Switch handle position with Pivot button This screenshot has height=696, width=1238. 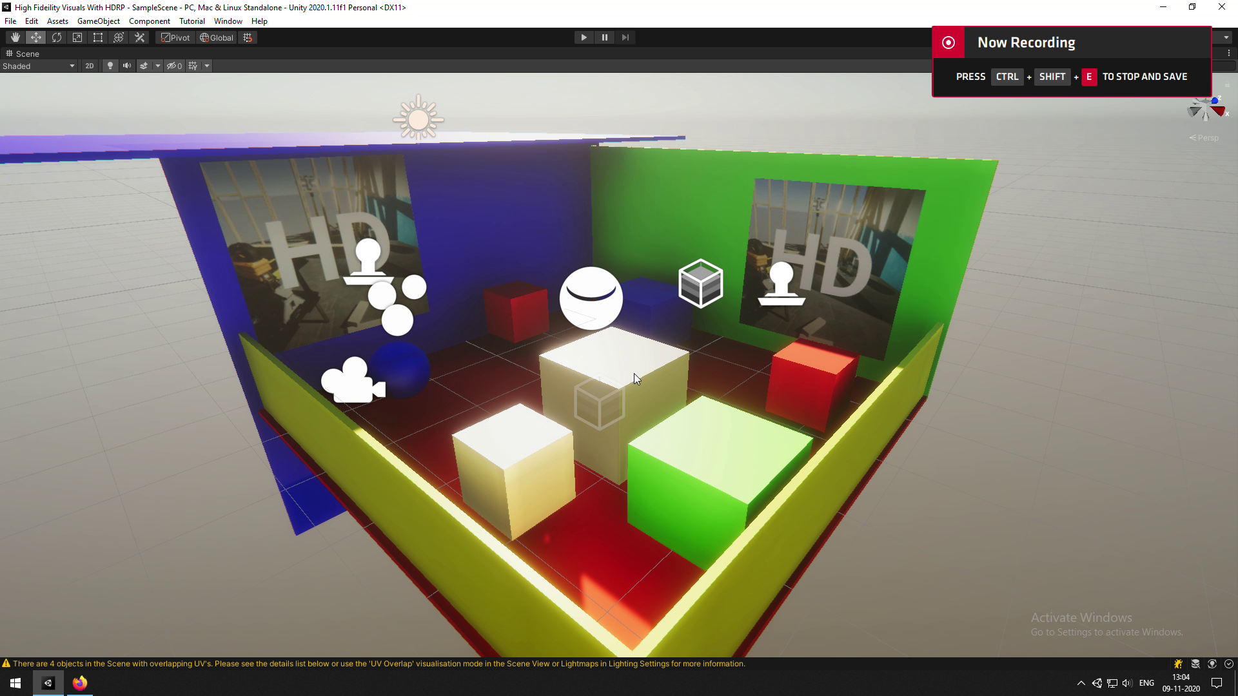(x=175, y=37)
